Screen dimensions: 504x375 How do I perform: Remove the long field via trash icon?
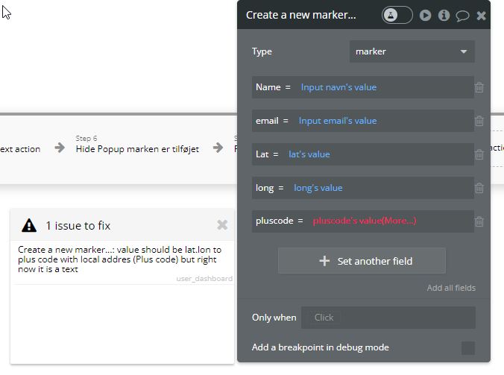[x=479, y=189]
